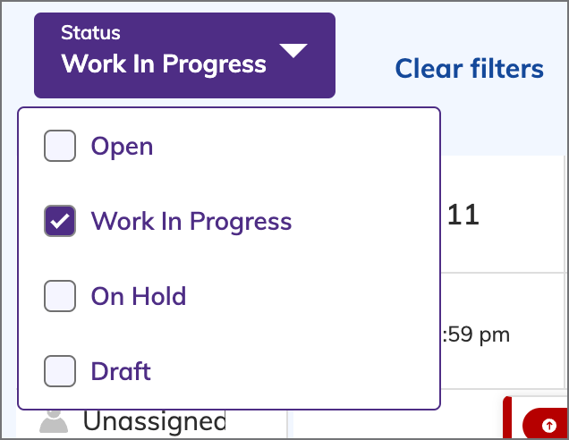569x440 pixels.
Task: Click the Clear filters link
Action: 469,68
